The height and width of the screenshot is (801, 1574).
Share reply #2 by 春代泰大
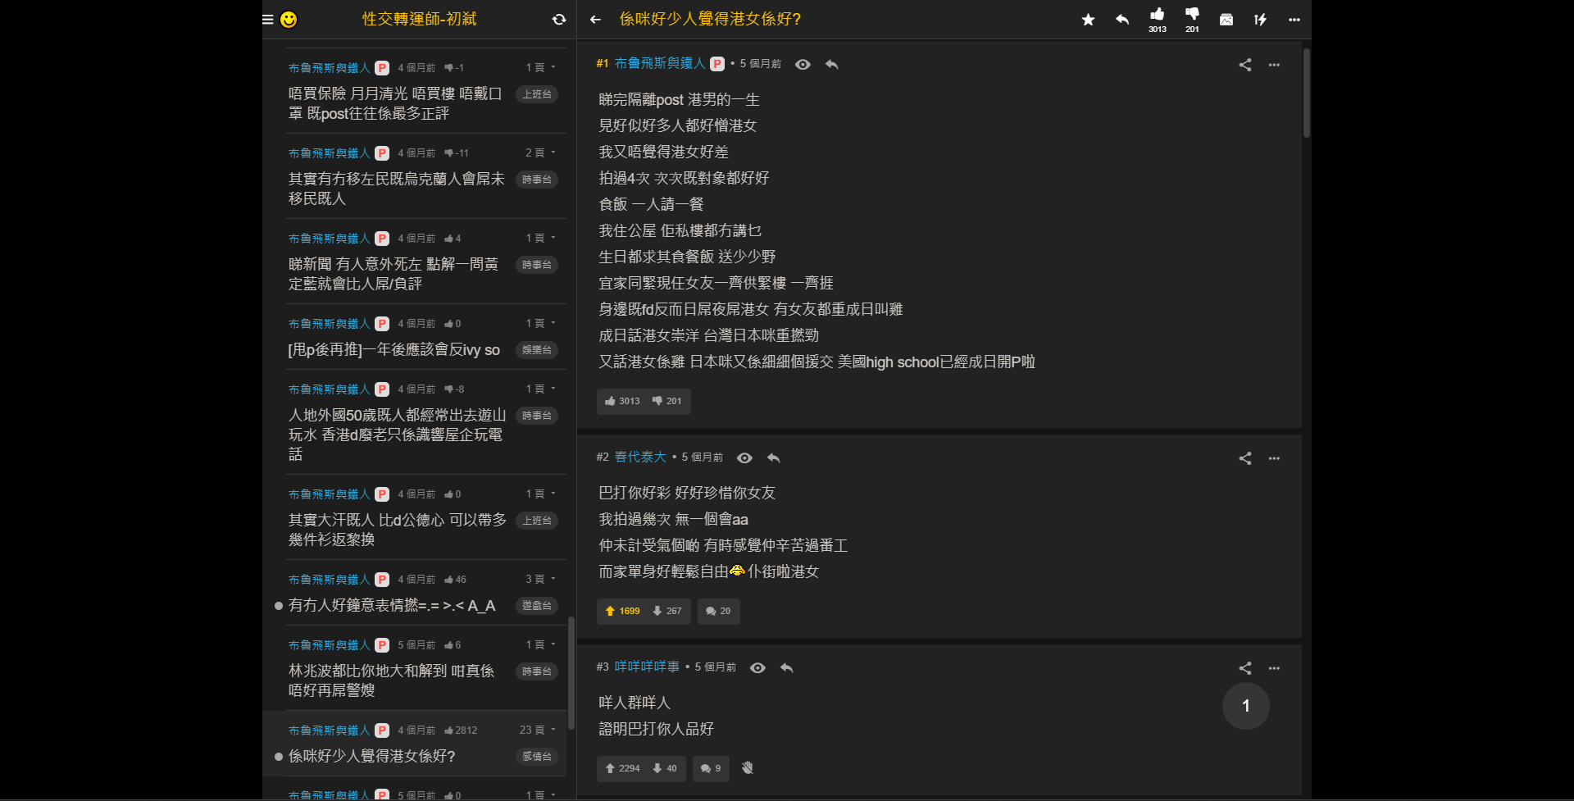tap(1244, 458)
